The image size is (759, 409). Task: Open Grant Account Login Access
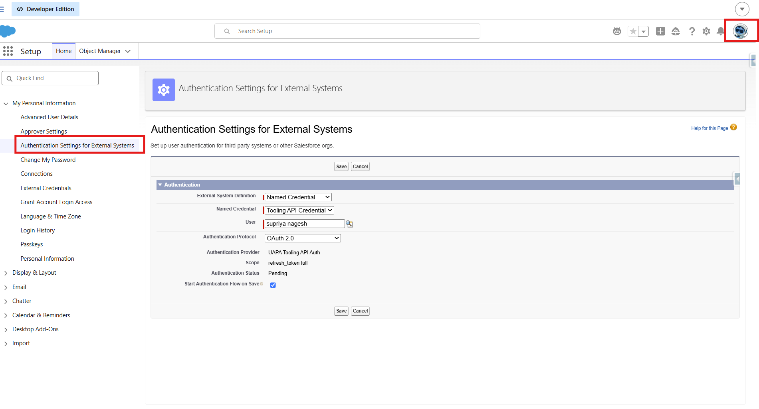tap(56, 202)
